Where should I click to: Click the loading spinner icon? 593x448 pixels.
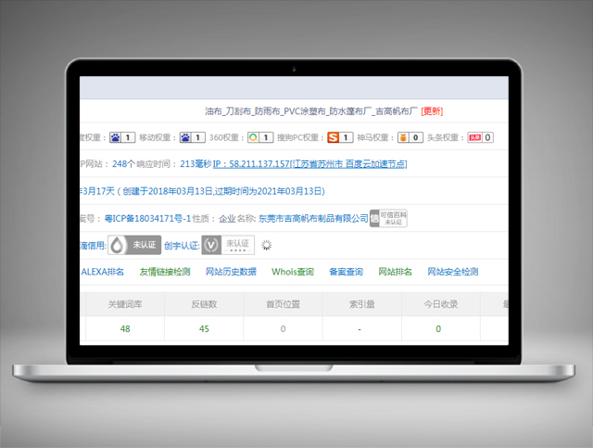point(267,245)
